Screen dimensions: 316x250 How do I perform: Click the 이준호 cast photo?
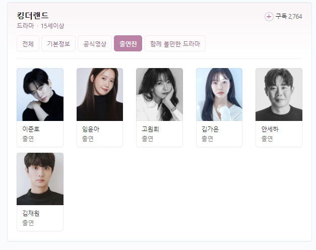40,95
